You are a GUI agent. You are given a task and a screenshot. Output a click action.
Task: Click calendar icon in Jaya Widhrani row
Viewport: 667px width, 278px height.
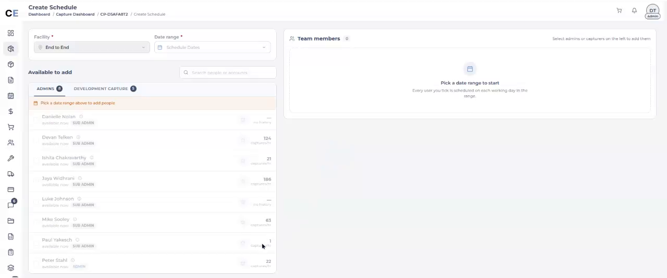[x=243, y=181]
